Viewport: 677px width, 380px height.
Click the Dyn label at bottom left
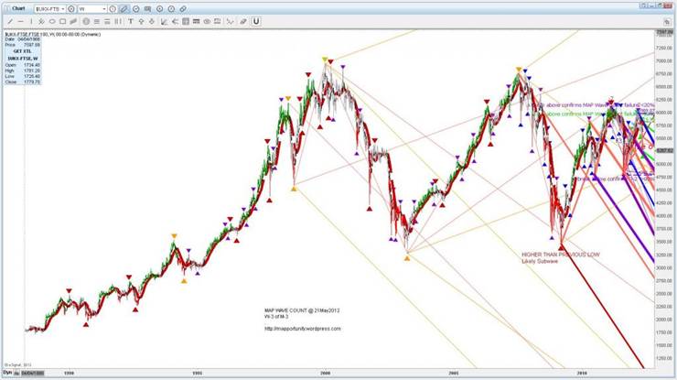click(8, 373)
